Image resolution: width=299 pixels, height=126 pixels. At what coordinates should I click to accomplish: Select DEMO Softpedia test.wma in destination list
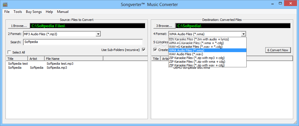192,68
